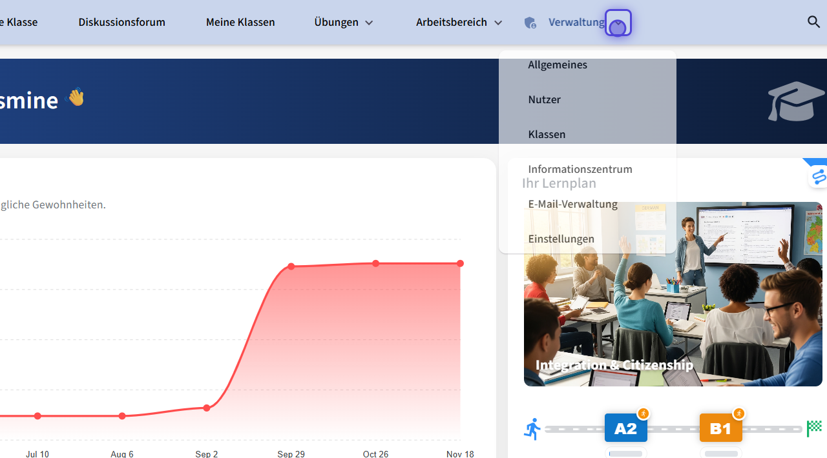This screenshot has height=458, width=827.
Task: Click the waving hand emoji
Action: click(76, 97)
